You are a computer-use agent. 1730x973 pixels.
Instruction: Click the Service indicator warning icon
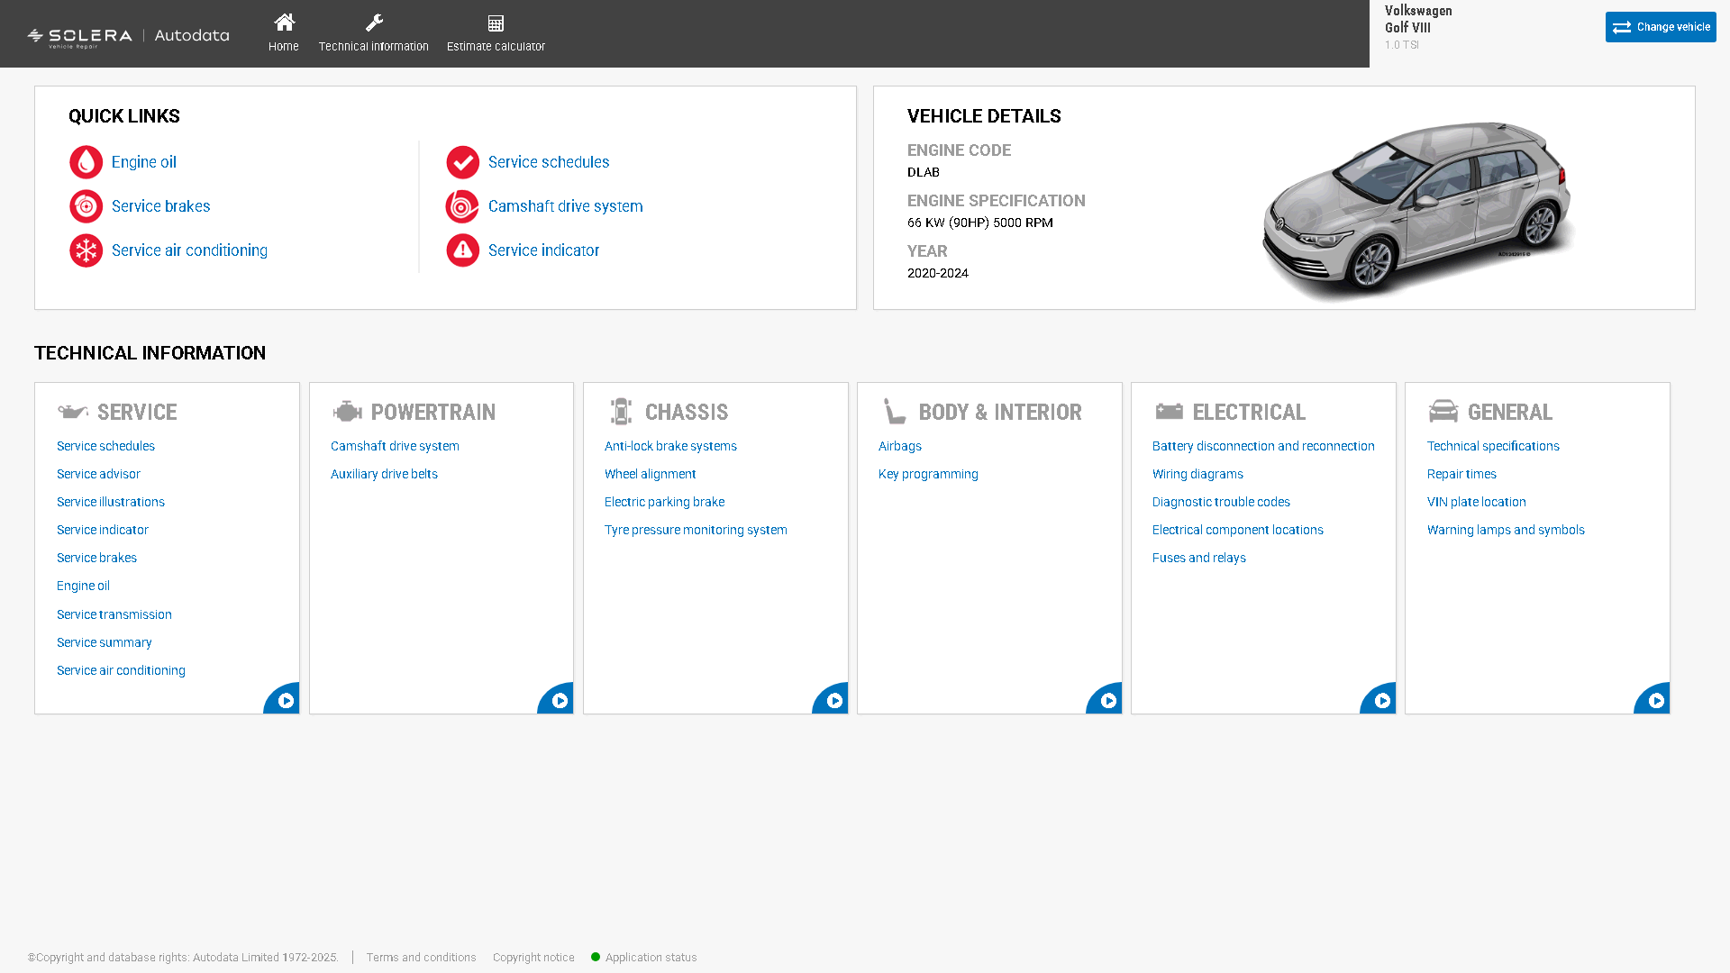pos(462,250)
